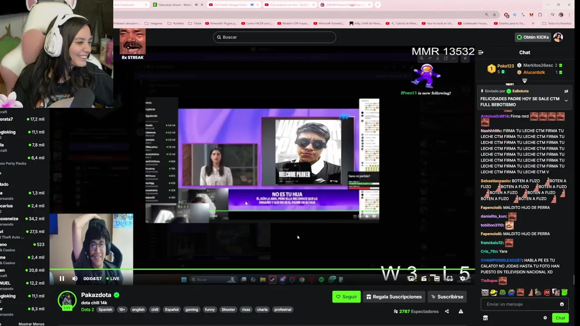This screenshot has width=580, height=326.
Task: Click chat username CHAMPIONSLEAGUE7
Action: [x=501, y=260]
